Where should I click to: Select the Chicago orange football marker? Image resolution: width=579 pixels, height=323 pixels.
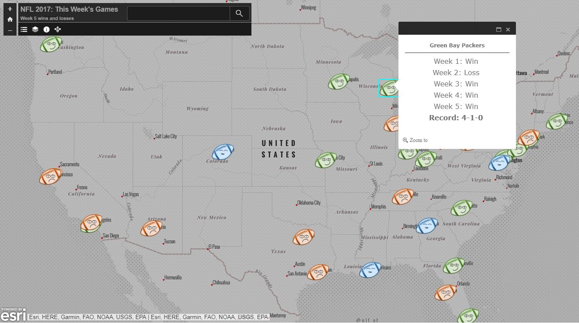click(x=391, y=124)
